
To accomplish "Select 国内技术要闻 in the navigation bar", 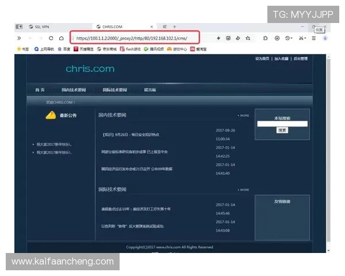I will tap(74, 90).
